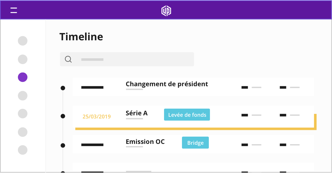Image resolution: width=332 pixels, height=173 pixels.
Task: Click the 25/03/2019 date label
Action: [x=97, y=116]
